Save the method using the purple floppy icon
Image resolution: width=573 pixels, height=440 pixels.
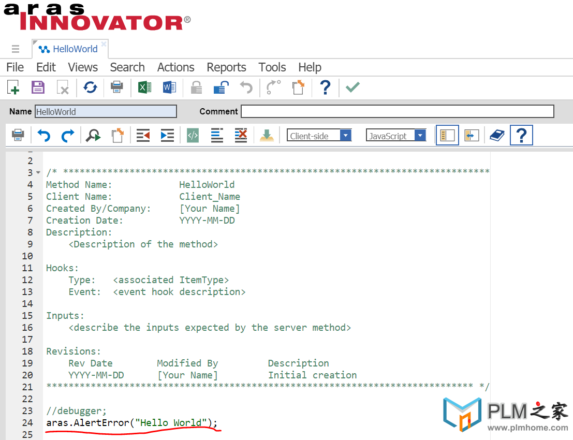tap(38, 87)
